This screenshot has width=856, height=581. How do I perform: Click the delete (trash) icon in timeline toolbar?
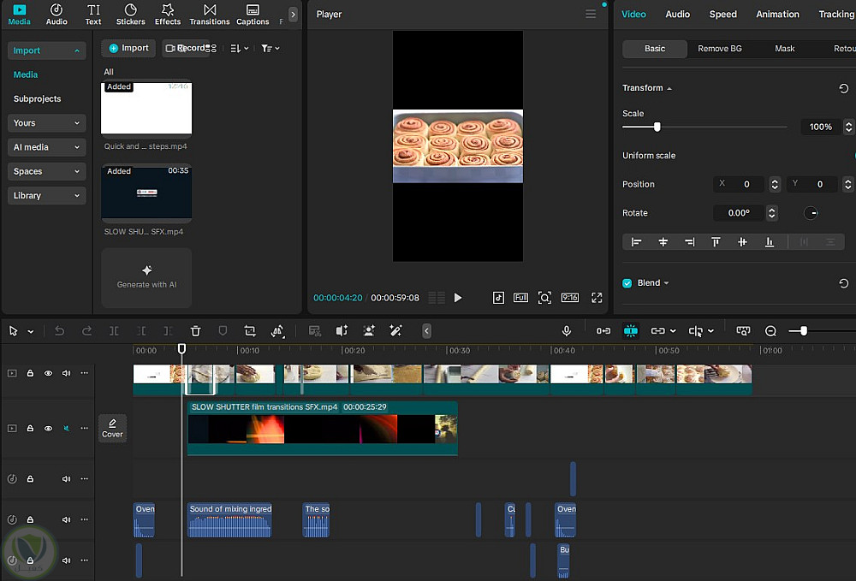coord(195,331)
